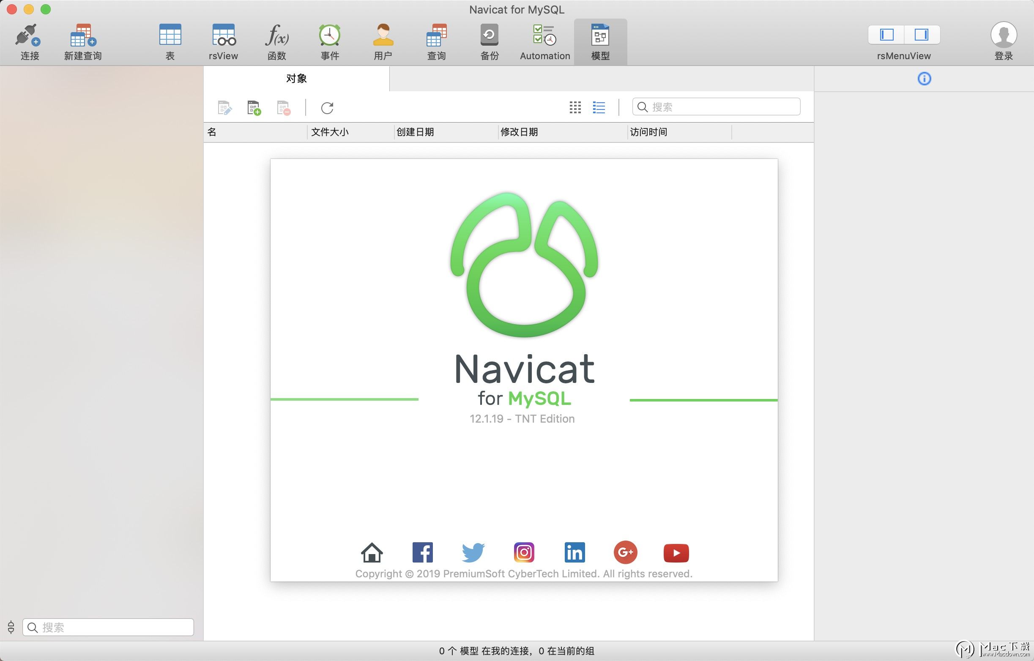Click the new model icon
The image size is (1034, 661).
[x=254, y=107]
